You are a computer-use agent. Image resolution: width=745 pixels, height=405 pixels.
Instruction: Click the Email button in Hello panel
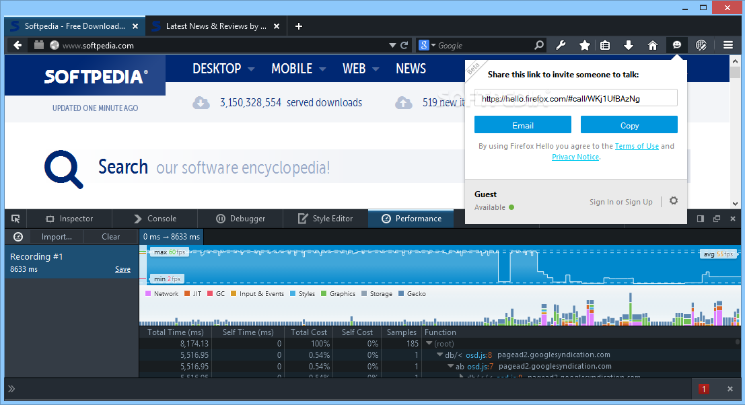(x=523, y=125)
